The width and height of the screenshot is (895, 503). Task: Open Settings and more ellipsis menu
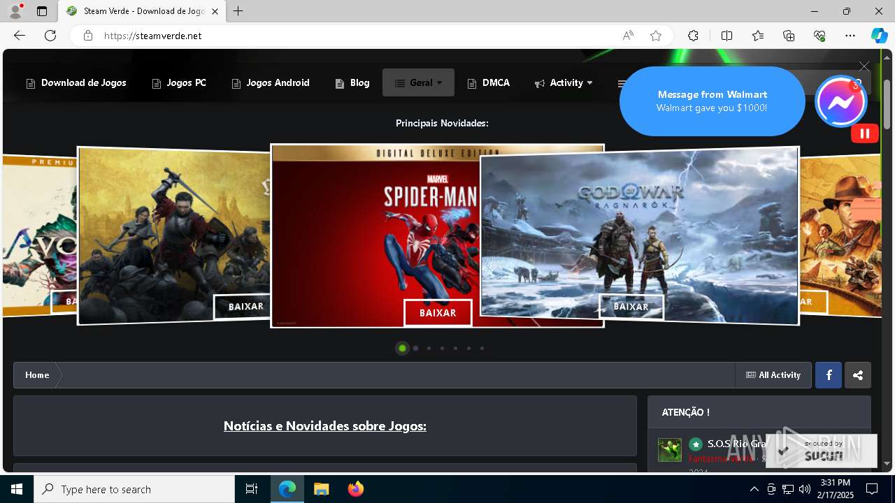click(x=850, y=36)
